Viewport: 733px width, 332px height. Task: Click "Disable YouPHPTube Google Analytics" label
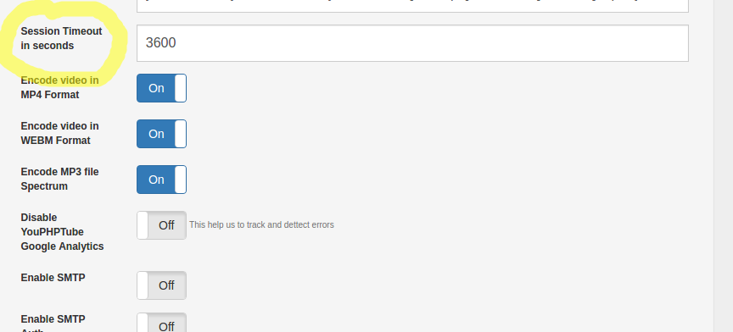tap(62, 231)
